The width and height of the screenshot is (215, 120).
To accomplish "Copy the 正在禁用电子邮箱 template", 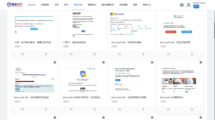I will coord(143,109).
